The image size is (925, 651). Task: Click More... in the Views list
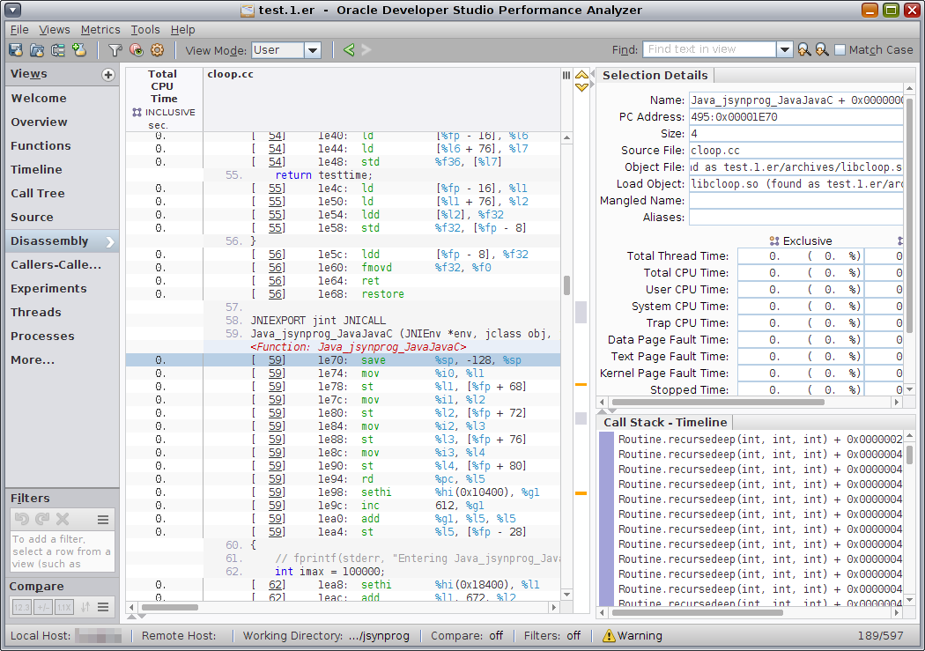tap(33, 359)
